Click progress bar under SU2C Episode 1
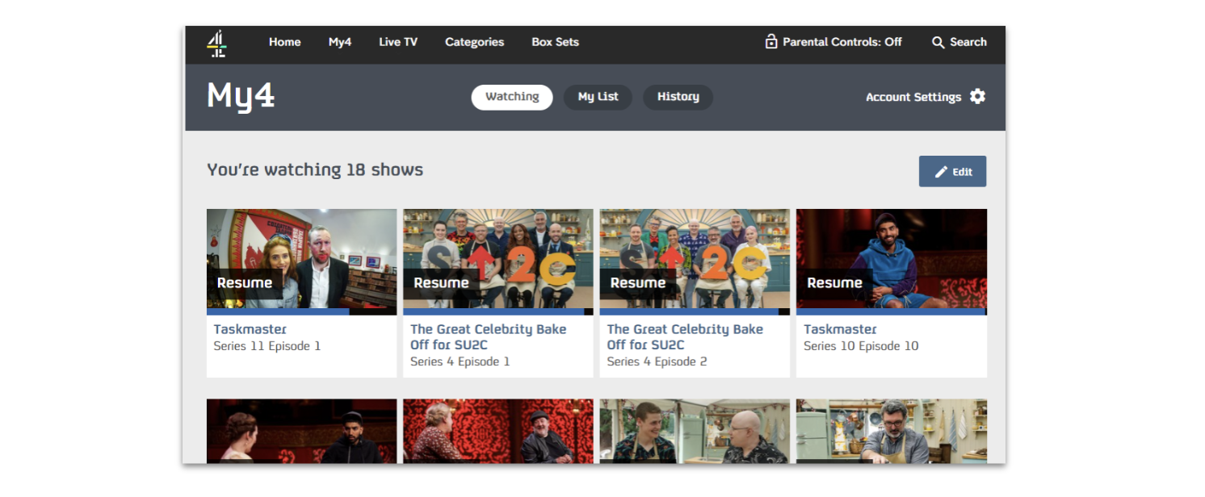 pos(498,311)
